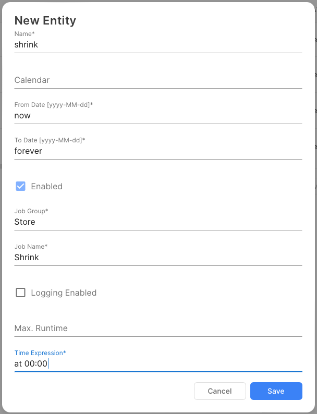Click the Time Expression field 'at 00:00'
Image resolution: width=317 pixels, height=414 pixels.
pos(158,364)
